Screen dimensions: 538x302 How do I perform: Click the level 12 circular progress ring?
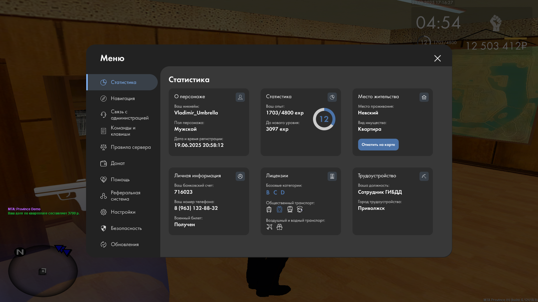(x=324, y=119)
